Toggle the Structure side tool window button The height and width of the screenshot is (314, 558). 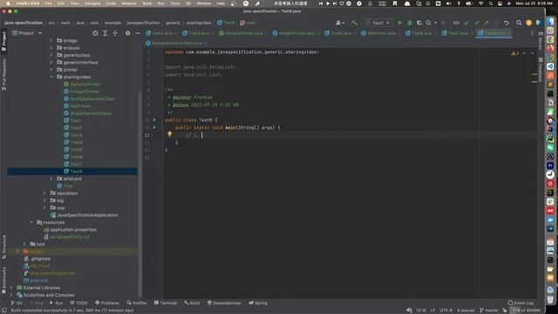3,247
